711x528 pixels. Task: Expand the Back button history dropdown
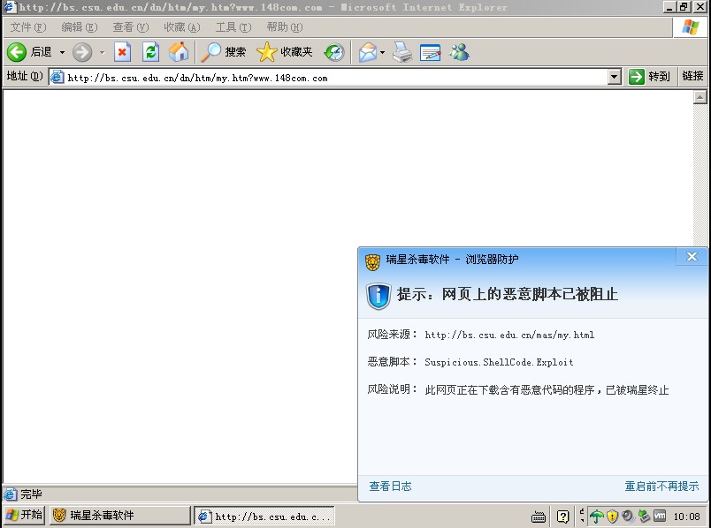[62, 53]
